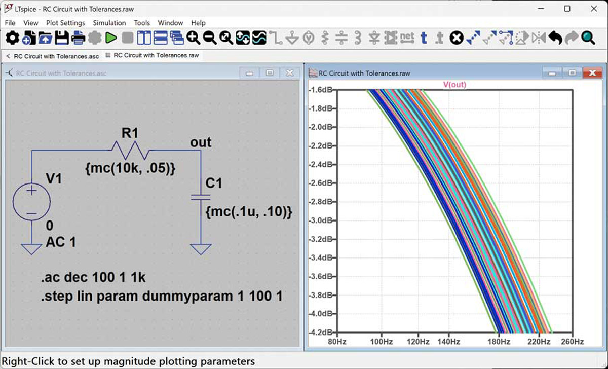
Task: Open the Tools menu
Action: 142,23
